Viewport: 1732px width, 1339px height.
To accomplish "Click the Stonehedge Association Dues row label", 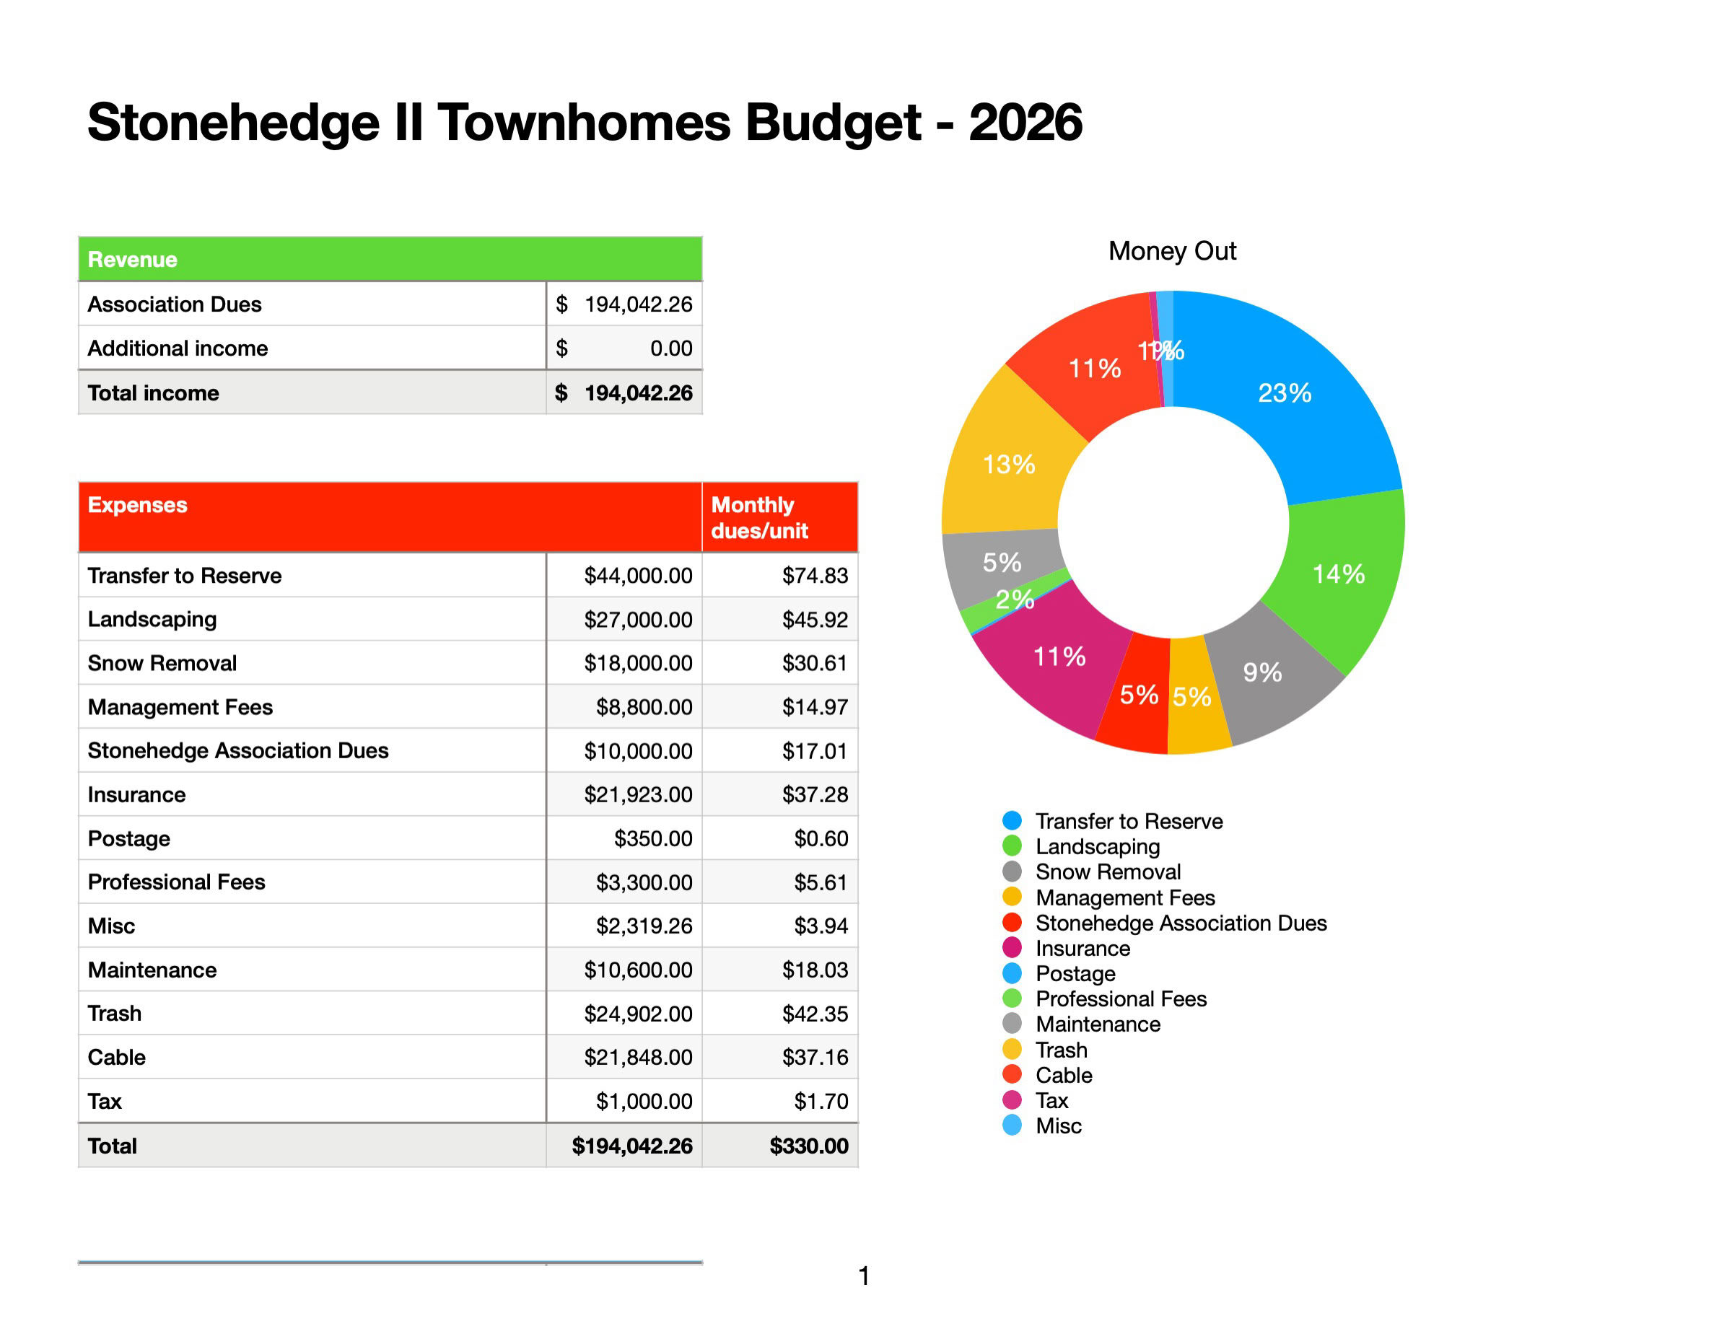I will click(x=238, y=750).
